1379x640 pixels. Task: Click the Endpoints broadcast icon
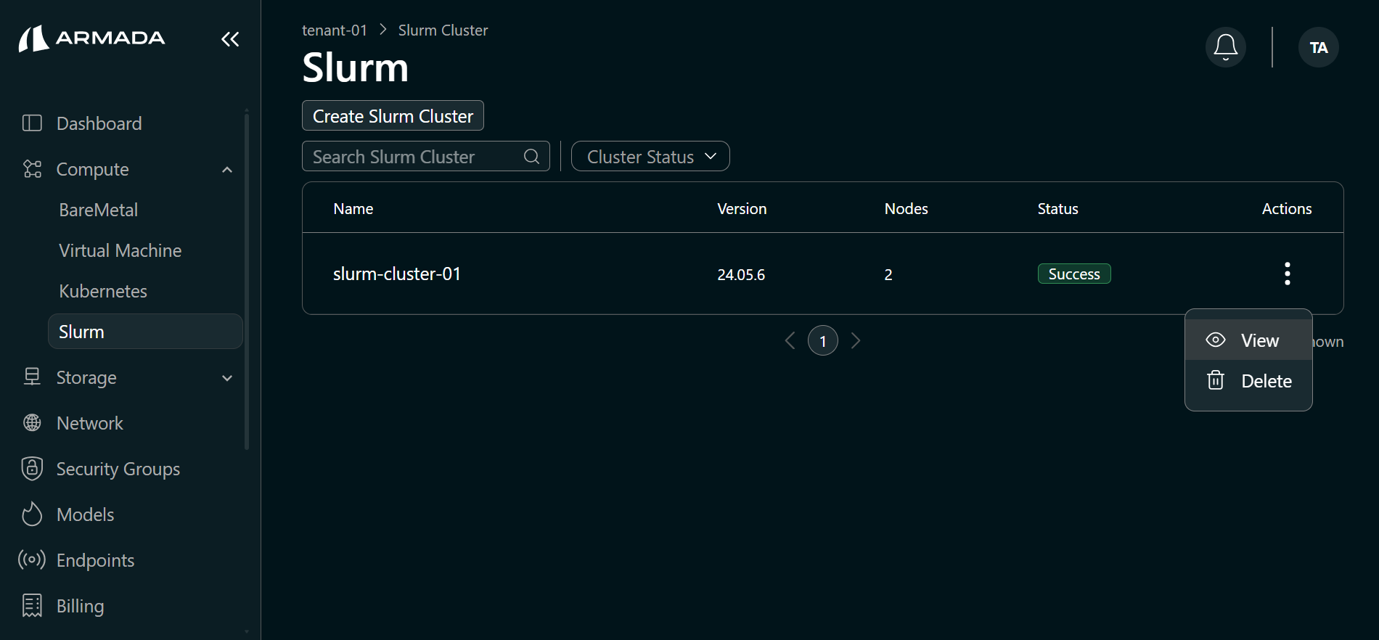pyautogui.click(x=32, y=559)
